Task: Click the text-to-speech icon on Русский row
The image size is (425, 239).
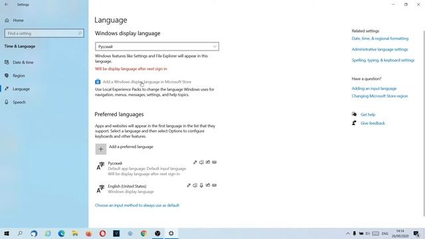Action: [201, 162]
